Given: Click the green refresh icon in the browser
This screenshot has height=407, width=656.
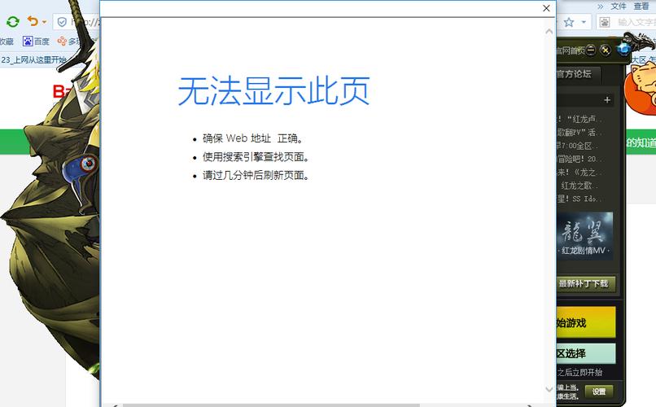Looking at the screenshot, I should click(13, 22).
